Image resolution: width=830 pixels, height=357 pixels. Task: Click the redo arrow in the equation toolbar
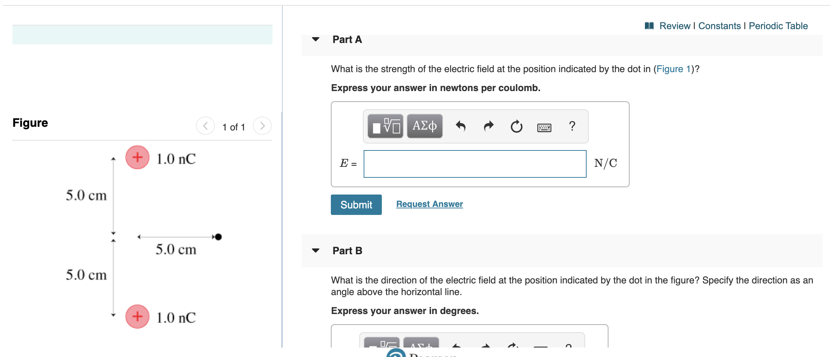click(x=488, y=126)
